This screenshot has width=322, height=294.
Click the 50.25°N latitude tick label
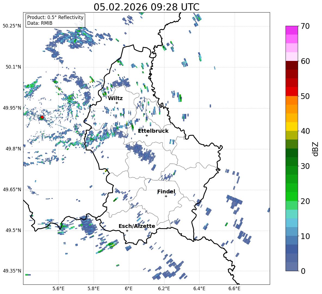tap(12, 26)
